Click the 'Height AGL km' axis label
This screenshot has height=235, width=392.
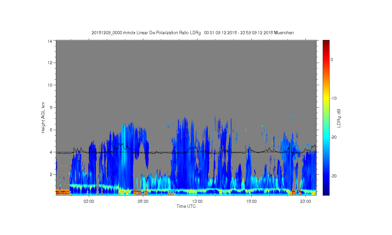coord(43,118)
